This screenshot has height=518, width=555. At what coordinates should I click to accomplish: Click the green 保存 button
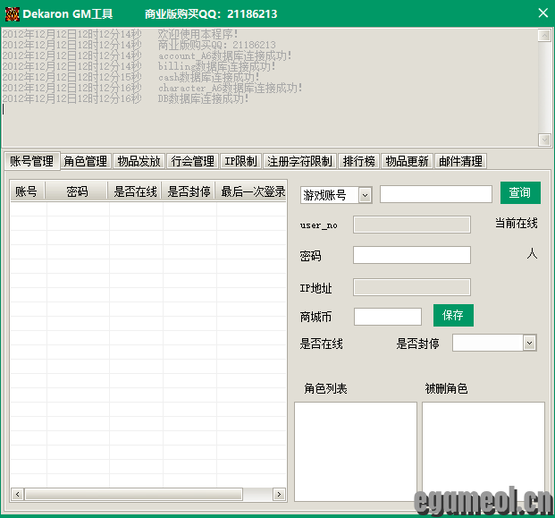(x=453, y=315)
